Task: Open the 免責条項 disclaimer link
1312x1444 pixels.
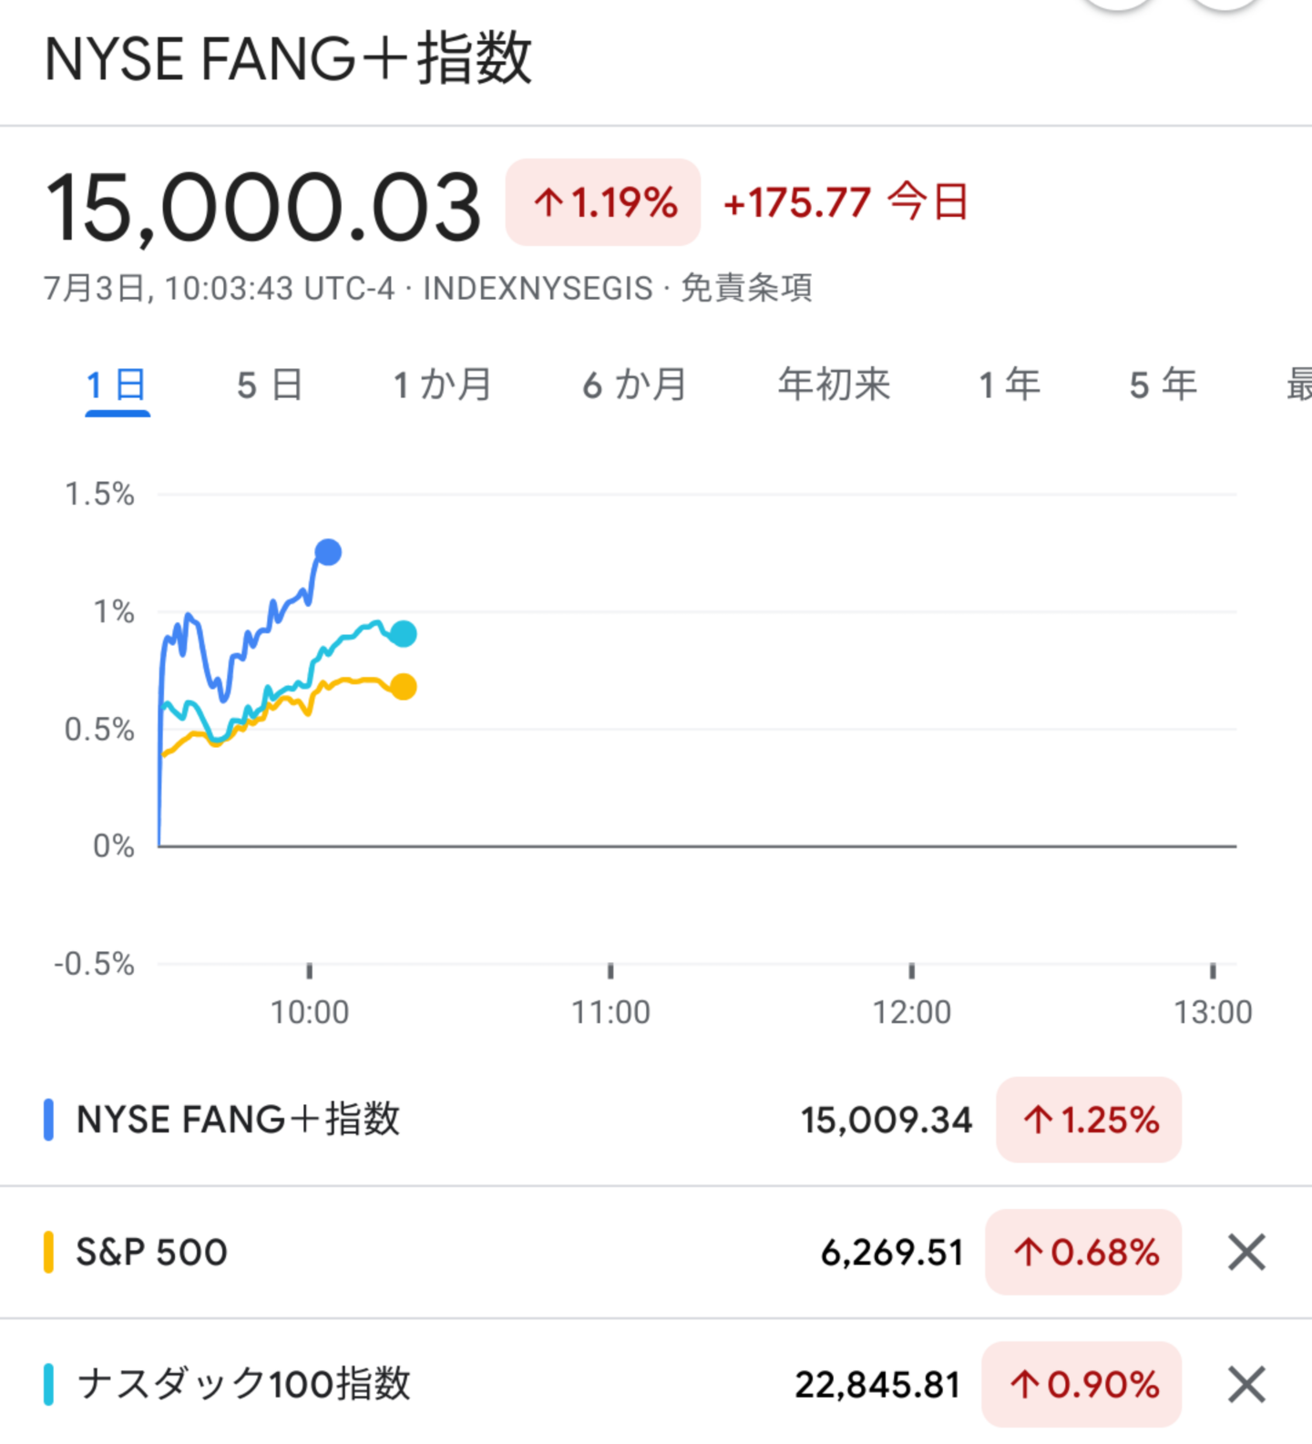Action: click(x=746, y=288)
